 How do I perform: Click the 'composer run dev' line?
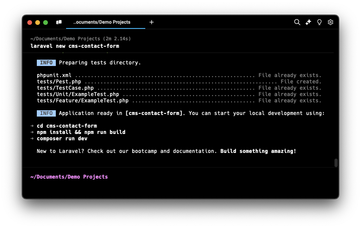pos(62,138)
